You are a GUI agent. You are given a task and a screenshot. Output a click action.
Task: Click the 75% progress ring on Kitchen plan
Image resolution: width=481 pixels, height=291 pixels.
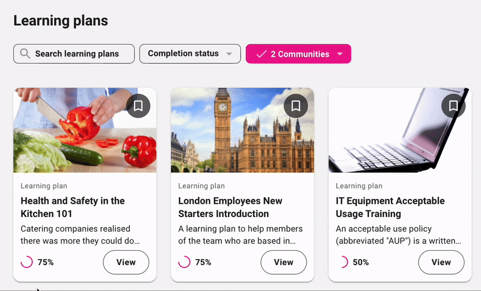[27, 262]
